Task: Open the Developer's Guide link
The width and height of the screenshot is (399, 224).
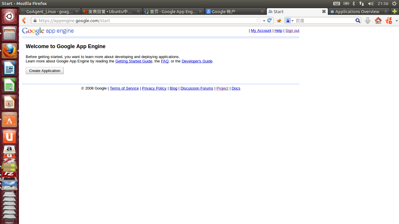Action: tap(197, 61)
